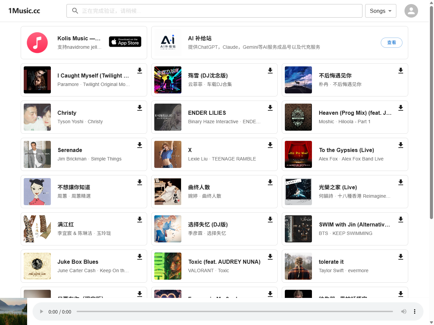Open the 周蕙精選 album cover
Viewport: 434px width, 325px height.
click(x=37, y=192)
